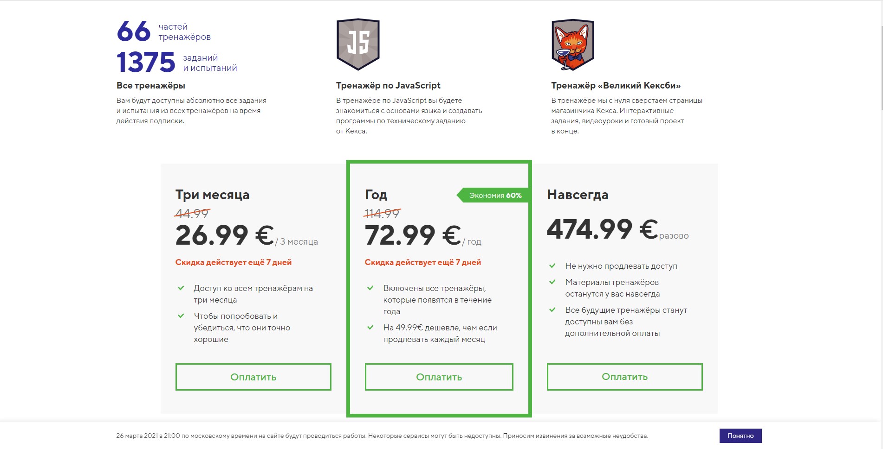This screenshot has width=883, height=449.
Task: Click Оплатить for the Навсегда plan
Action: point(624,377)
